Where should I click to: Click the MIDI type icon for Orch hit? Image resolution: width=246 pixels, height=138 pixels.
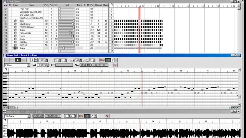coord(15,45)
